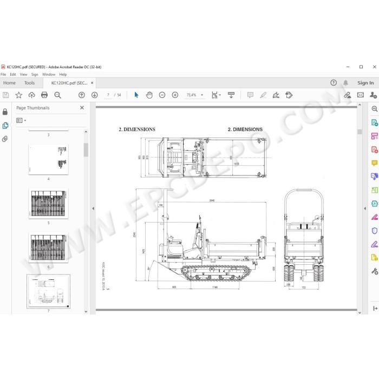
Task: Activate the Hand pan tool
Action: coord(149,95)
